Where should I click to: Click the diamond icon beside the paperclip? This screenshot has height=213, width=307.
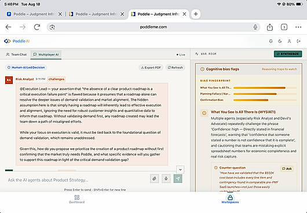[166, 178]
